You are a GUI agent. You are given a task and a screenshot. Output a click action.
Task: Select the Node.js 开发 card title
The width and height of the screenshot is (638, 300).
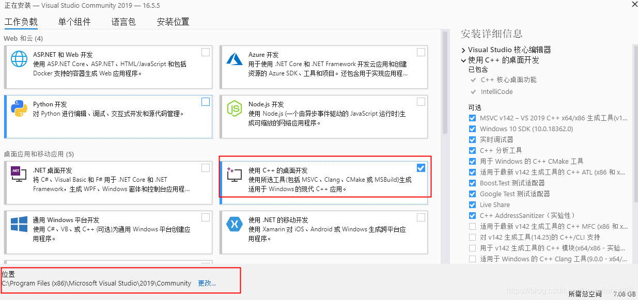[266, 104]
